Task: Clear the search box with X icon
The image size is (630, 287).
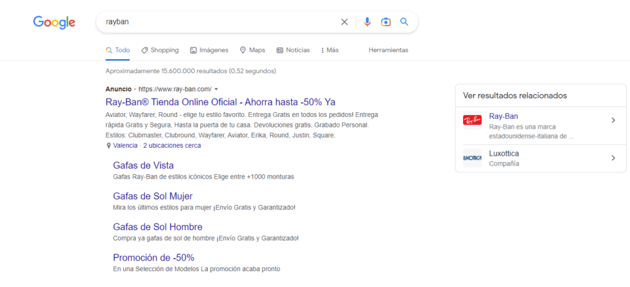Action: [x=345, y=22]
